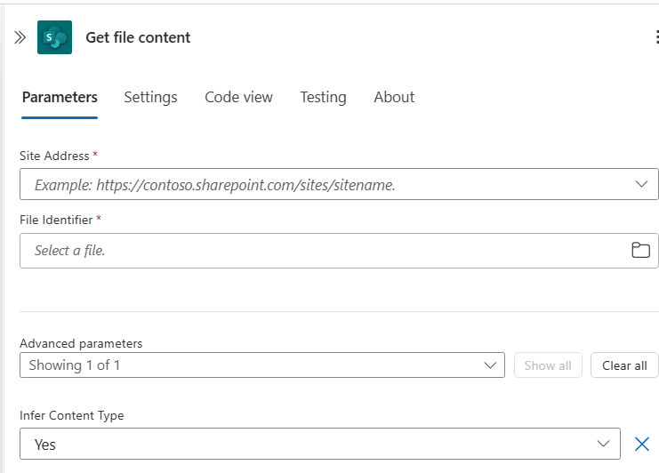Remove Infer Content Type parameter with X
This screenshot has width=659, height=473.
[x=641, y=444]
